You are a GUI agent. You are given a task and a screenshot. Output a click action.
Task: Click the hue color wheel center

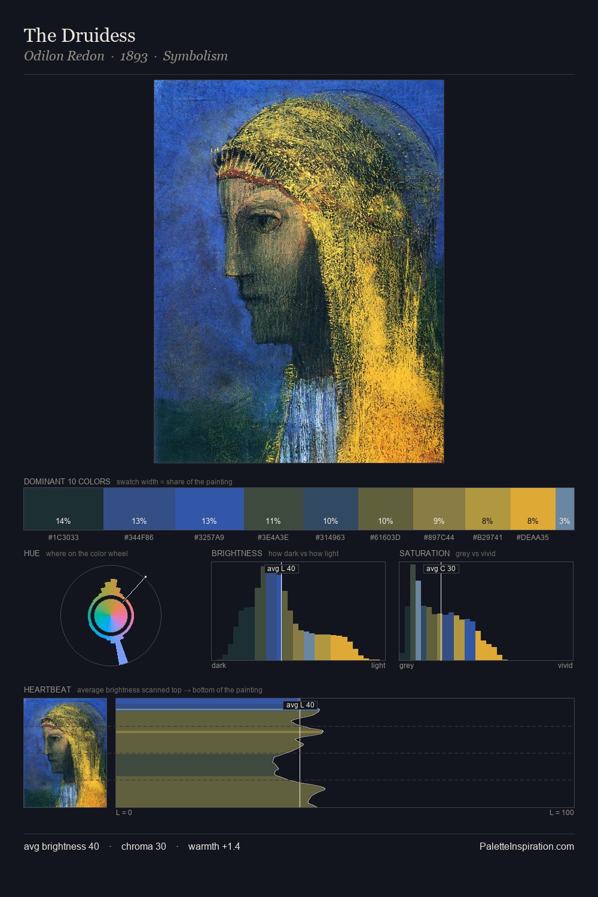[111, 615]
